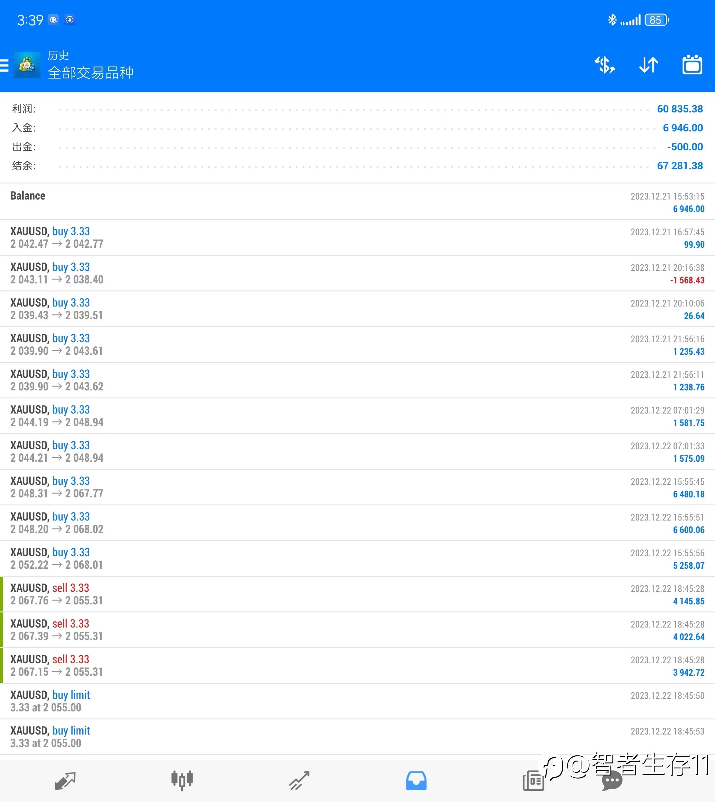The height and width of the screenshot is (802, 715).
Task: Switch to the Quotes tab
Action: [65, 781]
